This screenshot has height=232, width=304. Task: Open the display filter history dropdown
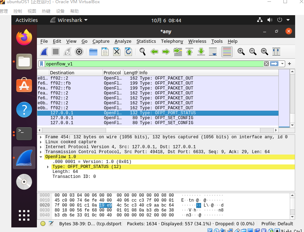tap(282, 64)
